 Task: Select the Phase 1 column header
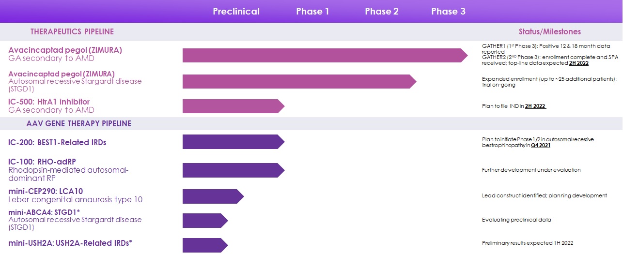[x=312, y=11]
